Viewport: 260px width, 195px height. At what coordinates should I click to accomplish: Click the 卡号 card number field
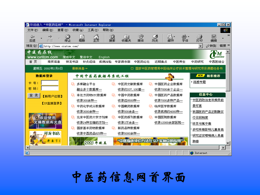tap(50, 83)
